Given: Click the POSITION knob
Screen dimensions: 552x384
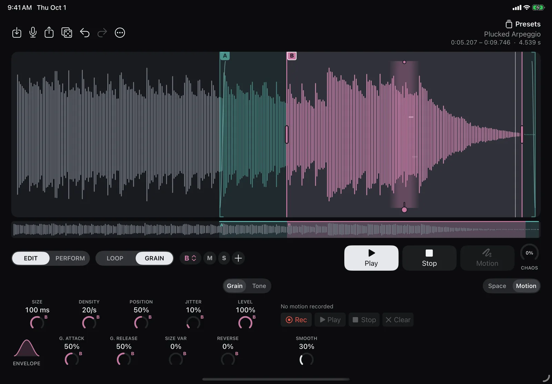Looking at the screenshot, I should tap(141, 323).
